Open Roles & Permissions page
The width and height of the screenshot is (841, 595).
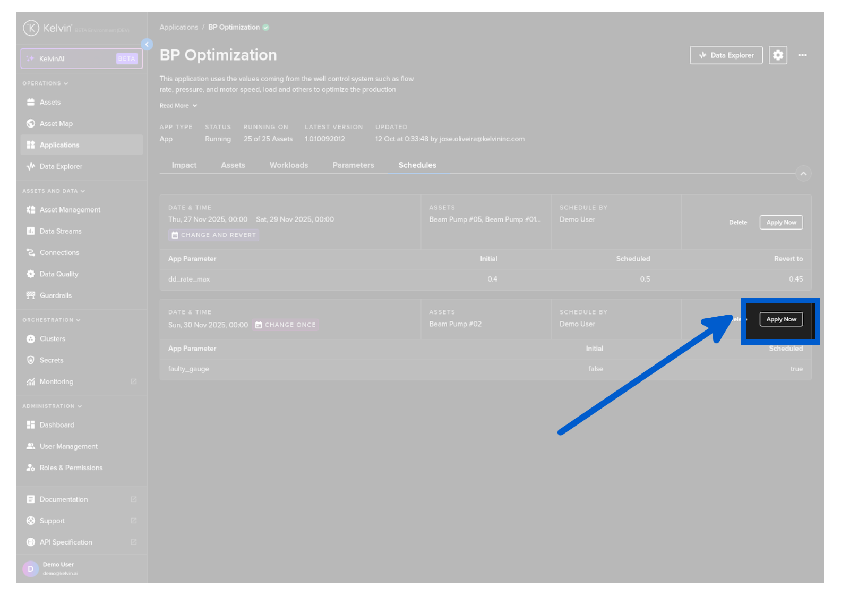click(71, 468)
